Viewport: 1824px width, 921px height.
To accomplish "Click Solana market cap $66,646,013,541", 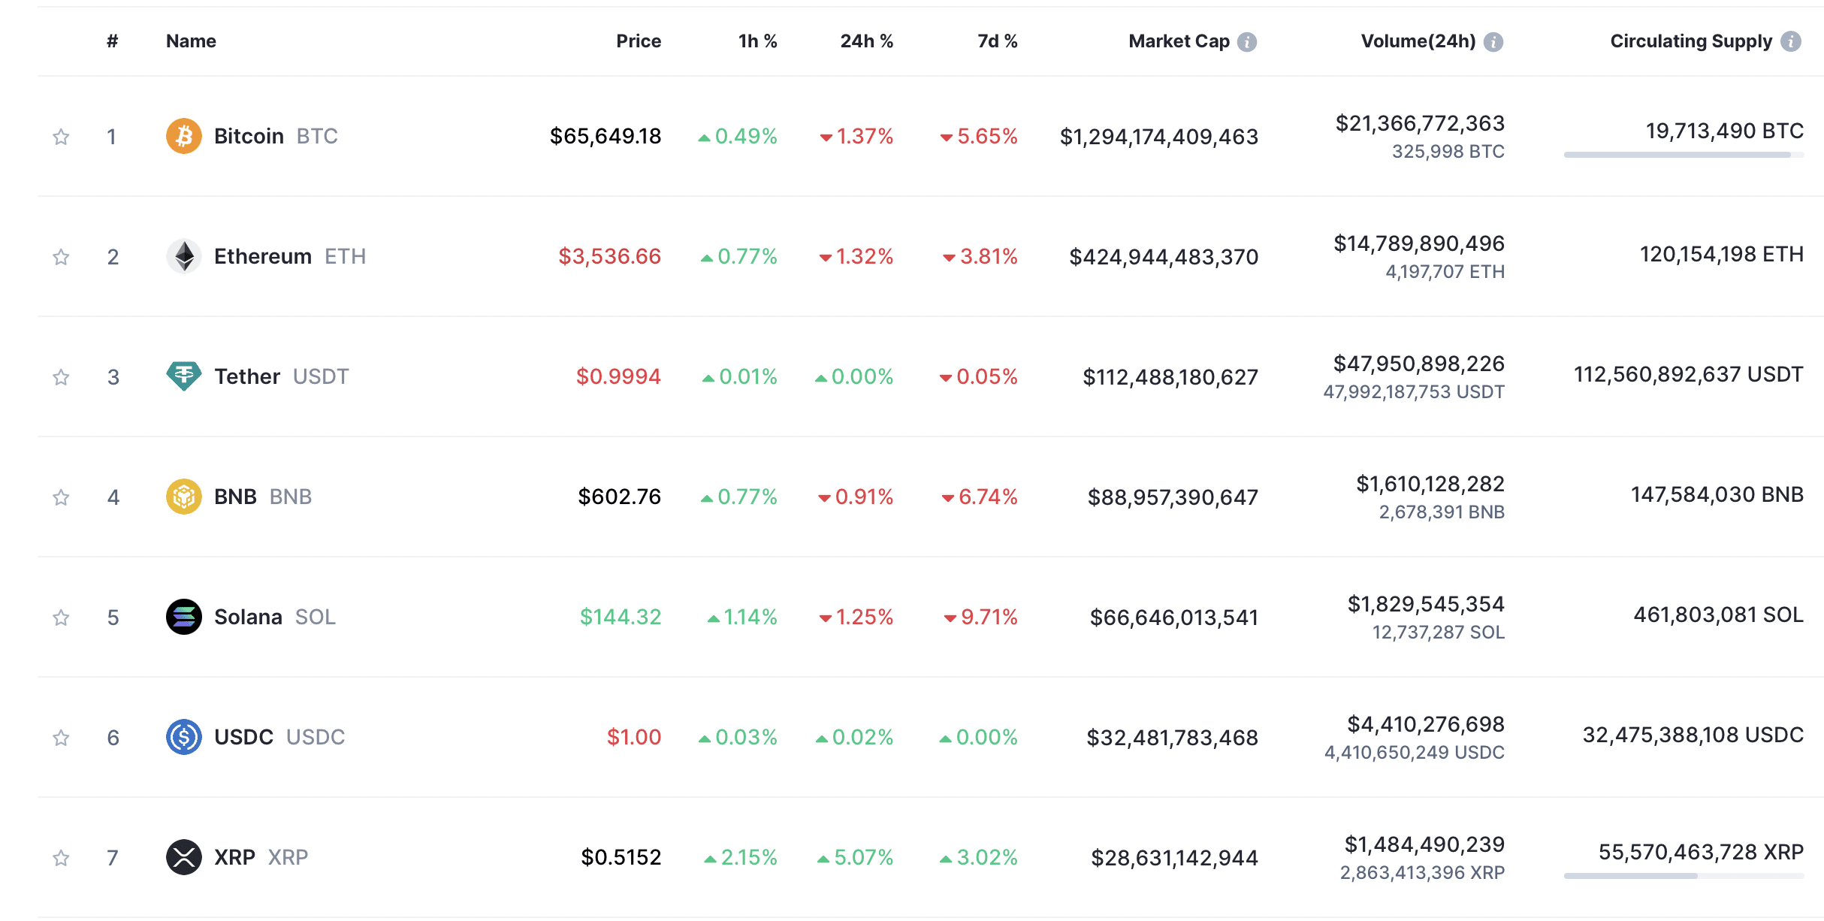I will (1174, 618).
